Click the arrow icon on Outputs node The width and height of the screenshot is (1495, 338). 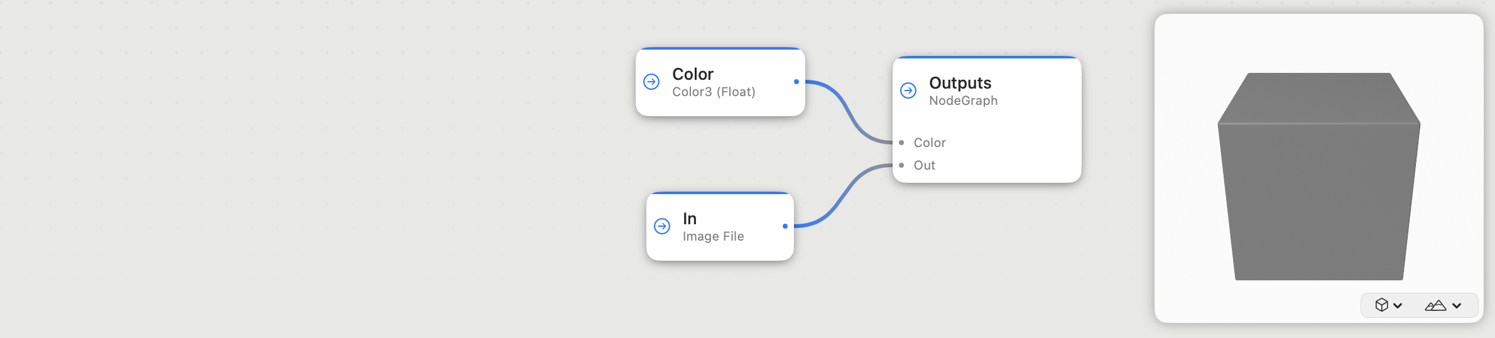click(x=908, y=90)
